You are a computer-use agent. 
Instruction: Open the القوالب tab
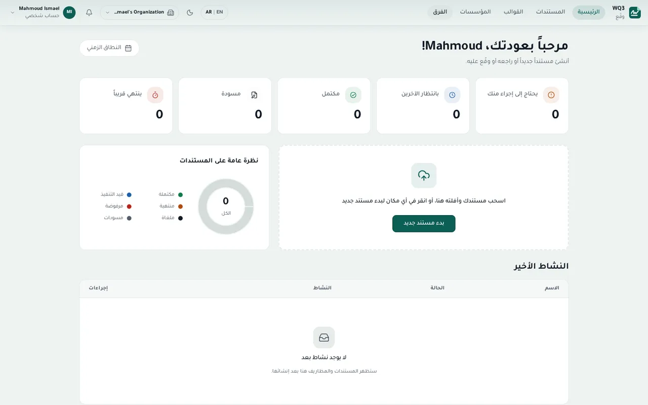(x=513, y=13)
